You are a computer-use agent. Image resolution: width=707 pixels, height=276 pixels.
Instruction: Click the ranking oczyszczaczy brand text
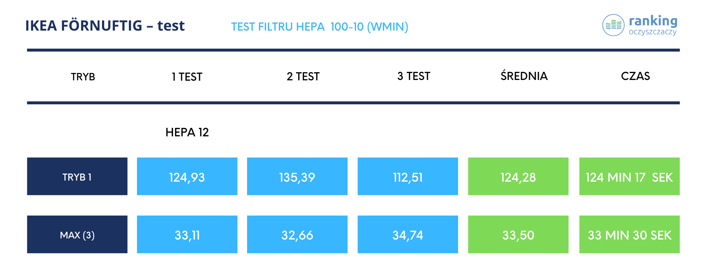pos(653,25)
